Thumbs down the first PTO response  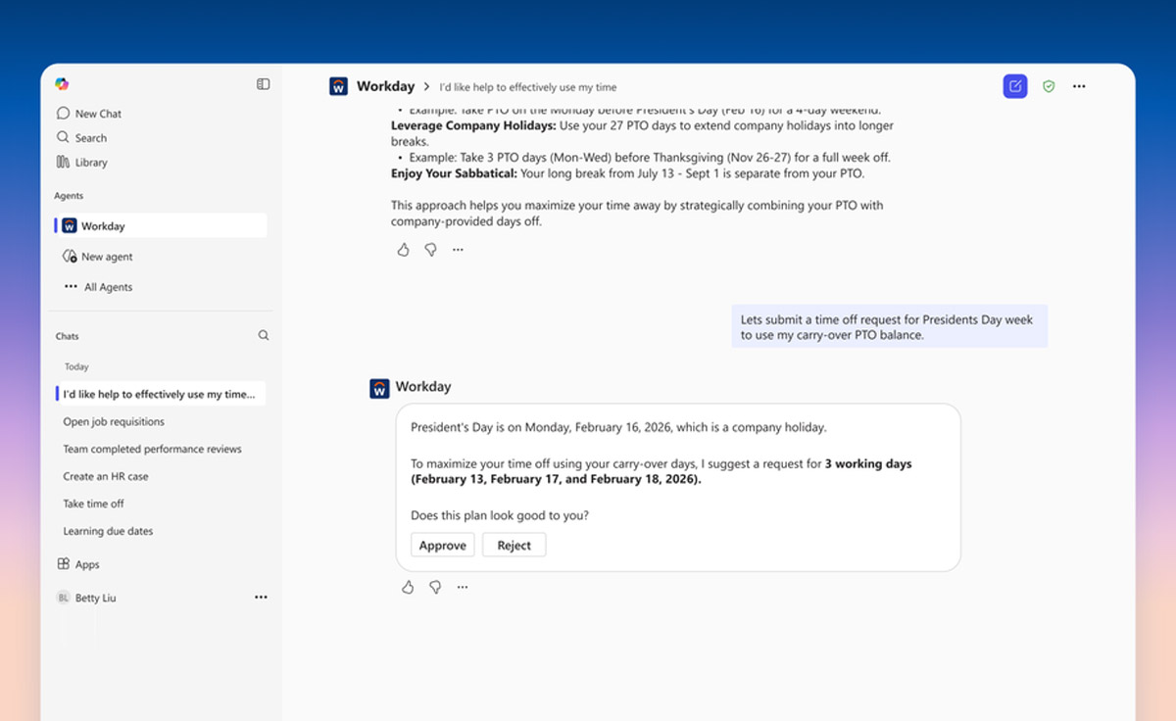430,250
